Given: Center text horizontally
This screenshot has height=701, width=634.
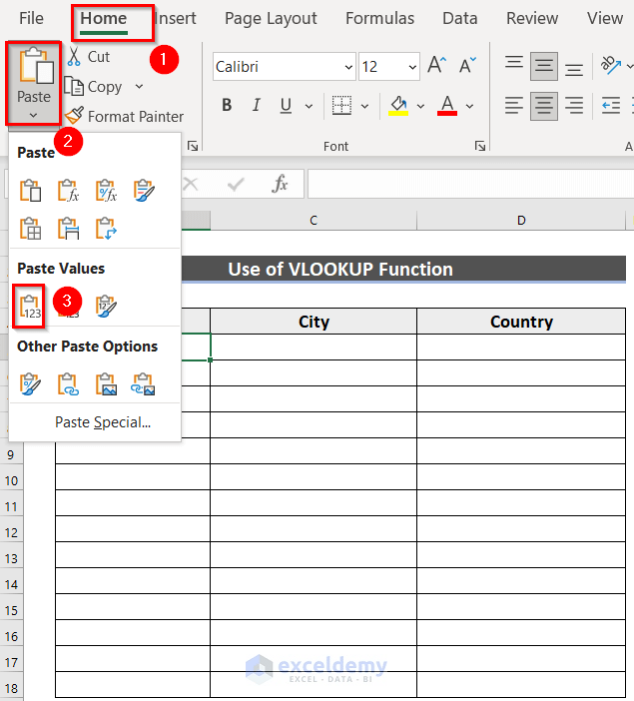Looking at the screenshot, I should click(544, 106).
